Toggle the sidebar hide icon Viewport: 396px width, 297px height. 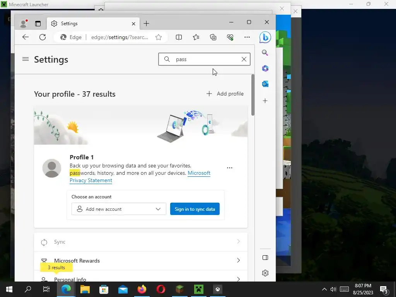tap(265, 258)
